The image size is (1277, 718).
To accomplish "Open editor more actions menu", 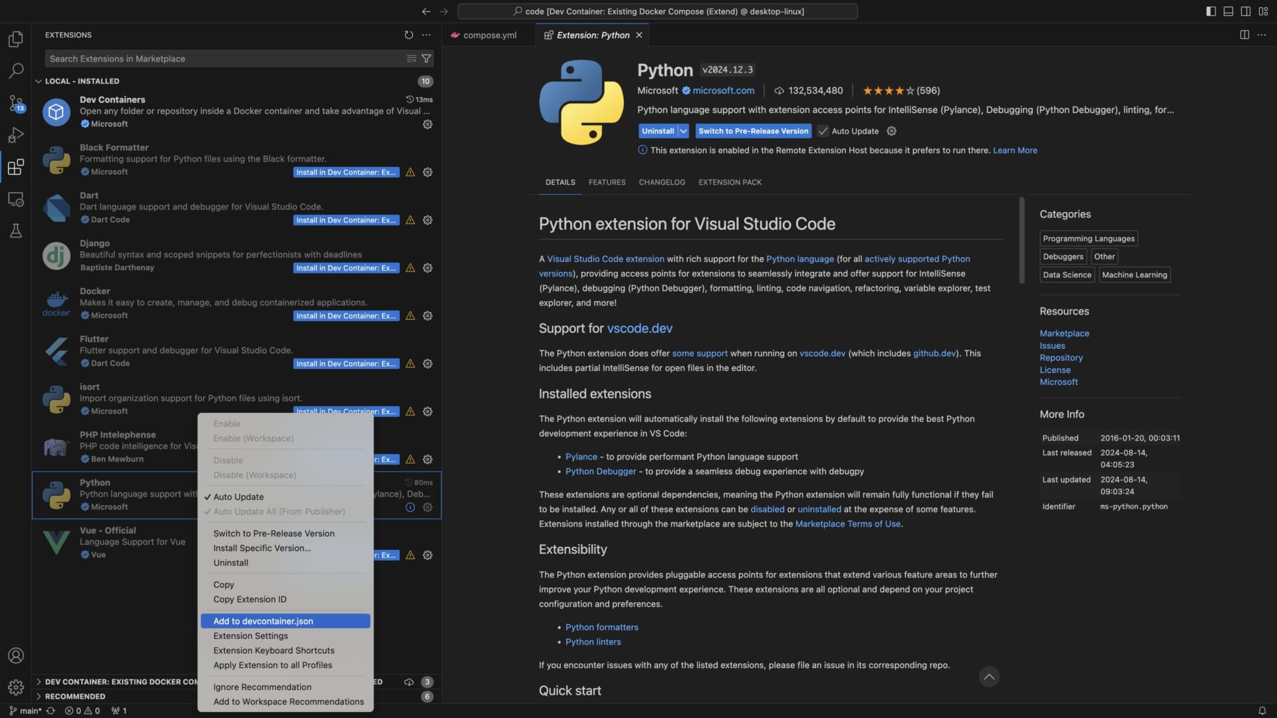I will pyautogui.click(x=1262, y=35).
